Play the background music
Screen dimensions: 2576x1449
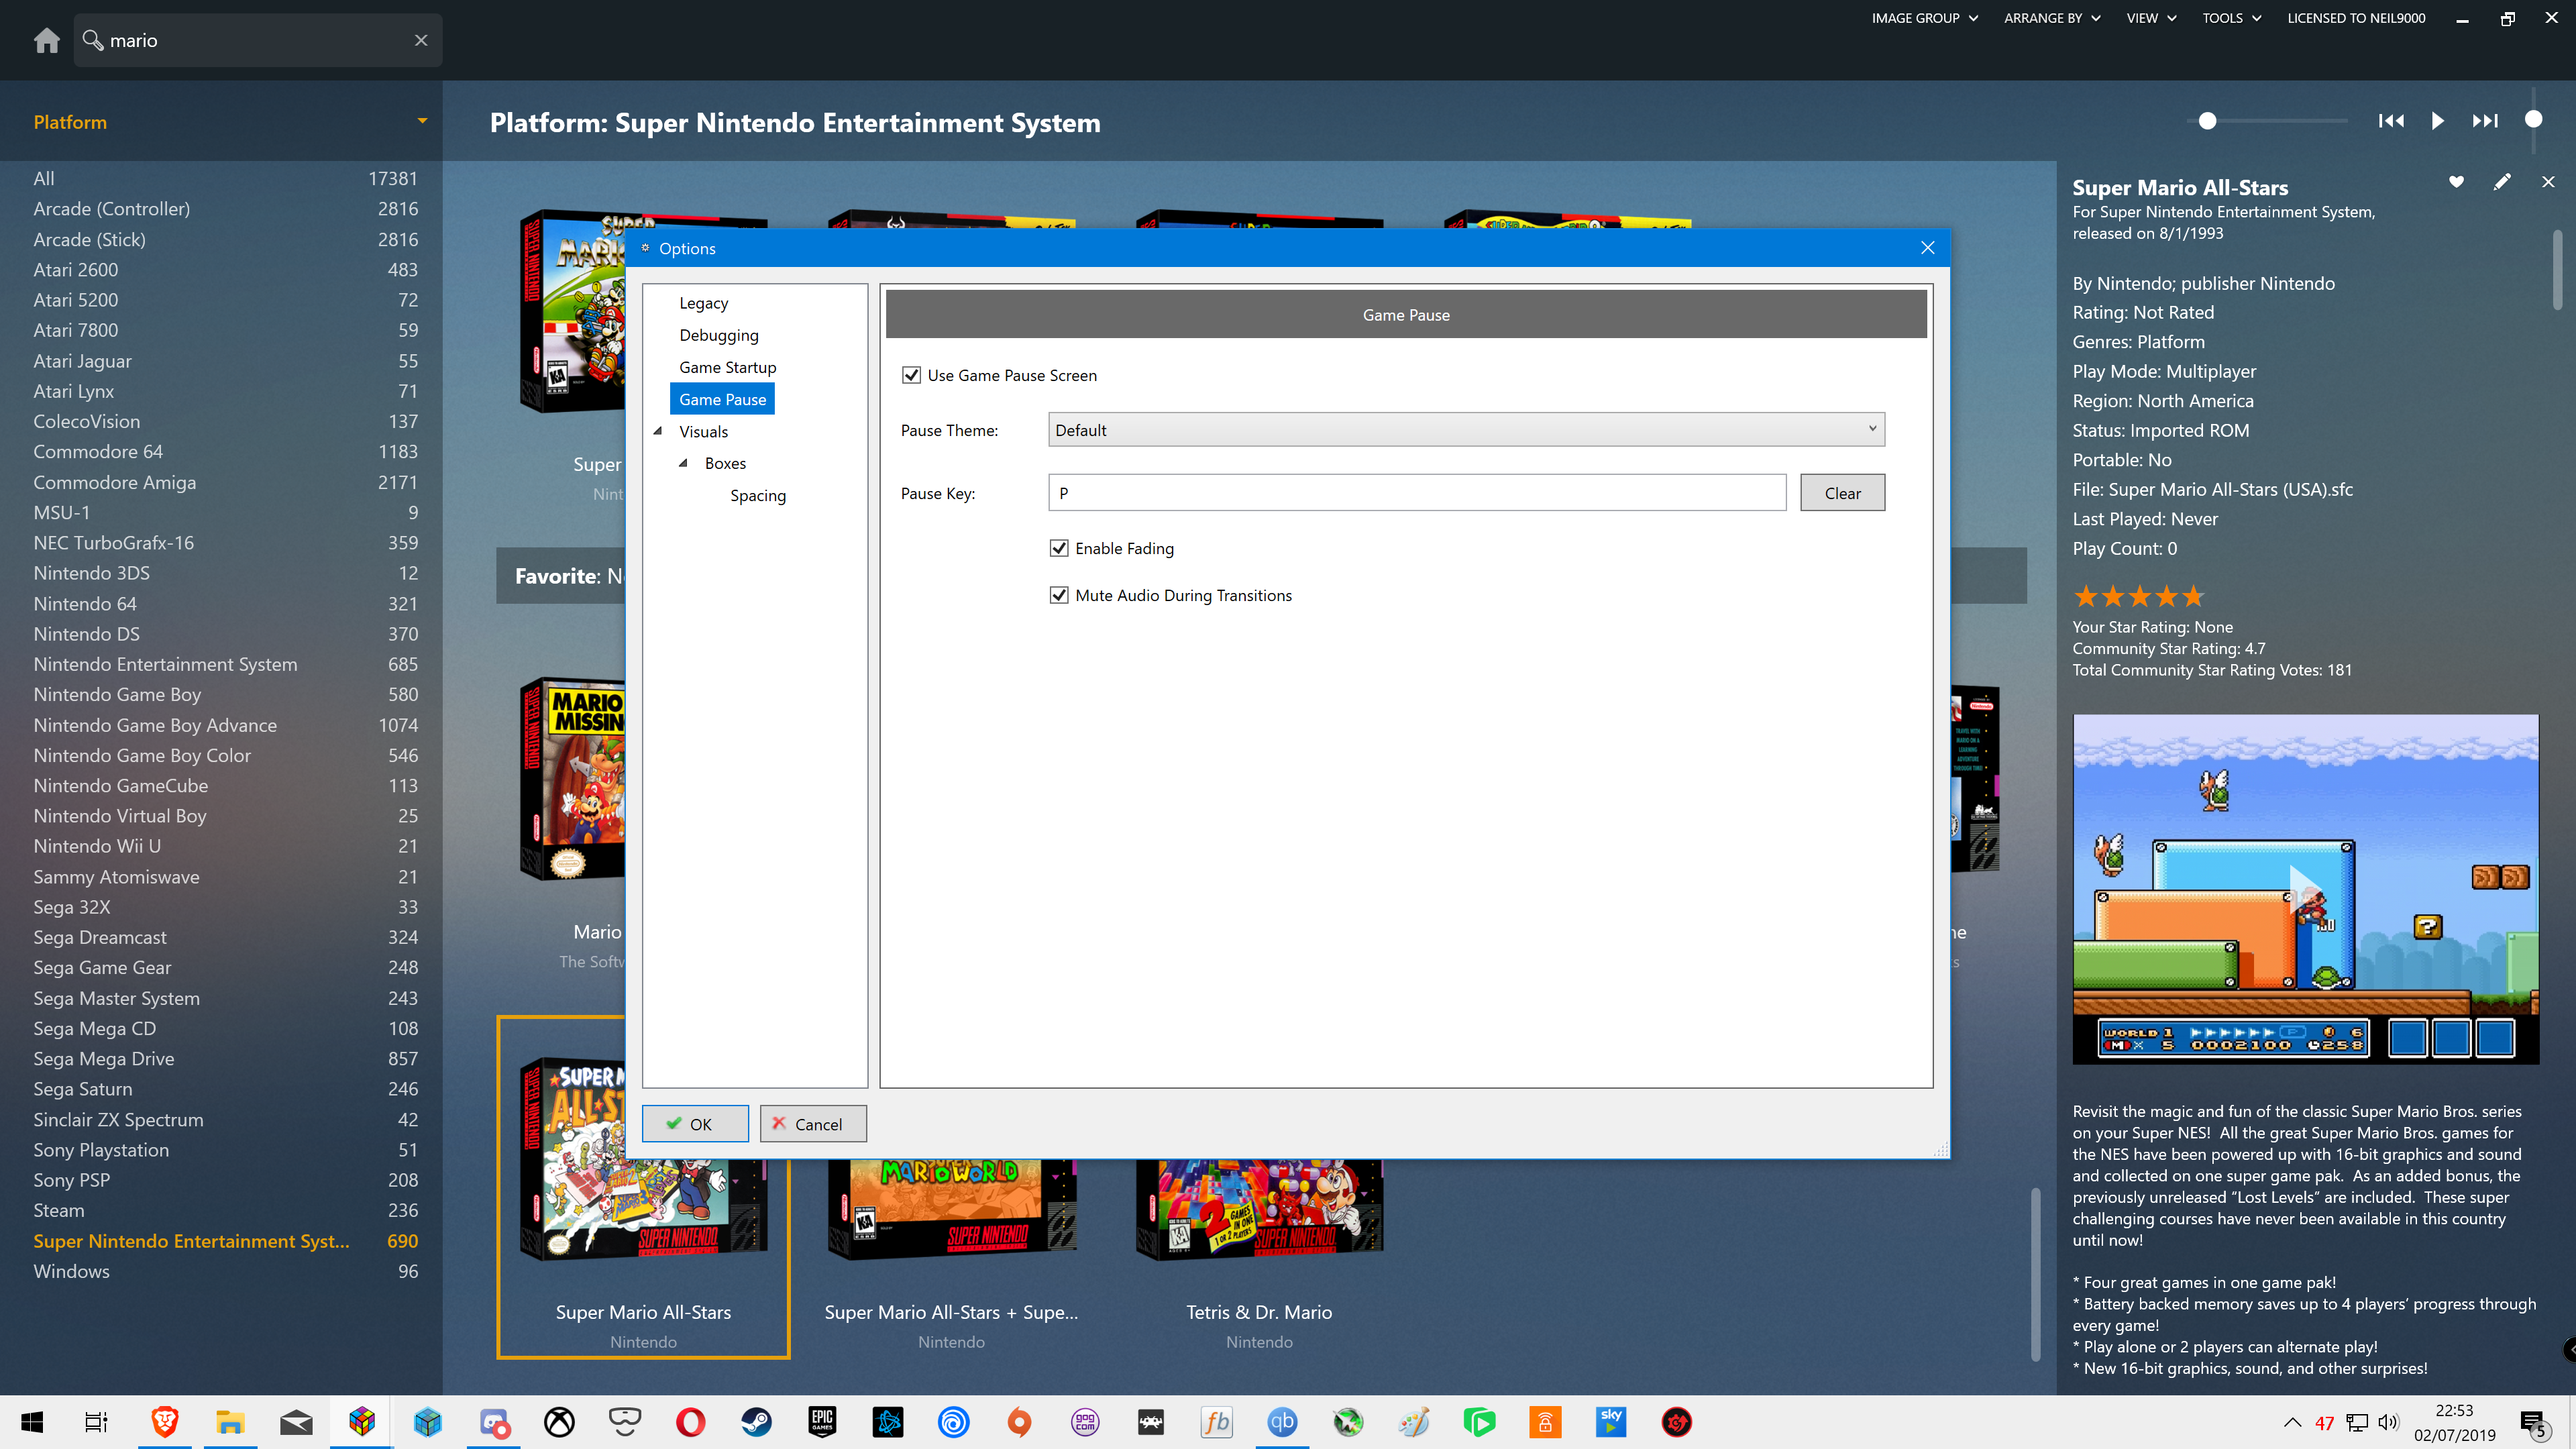2438,121
